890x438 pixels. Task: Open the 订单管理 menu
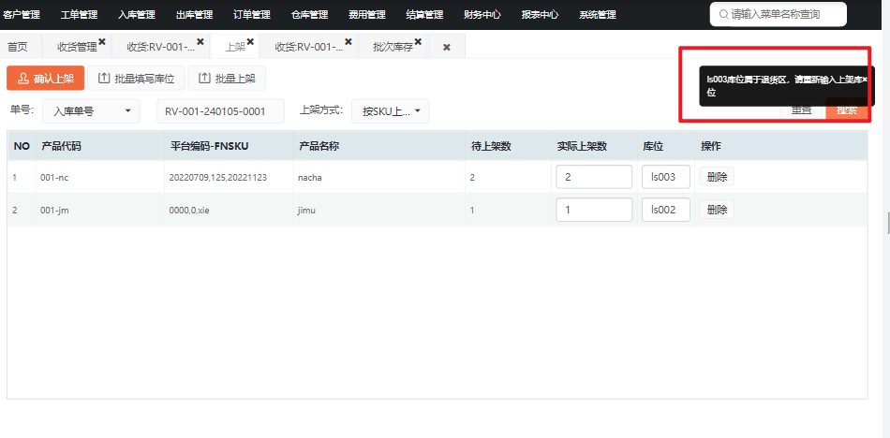252,15
